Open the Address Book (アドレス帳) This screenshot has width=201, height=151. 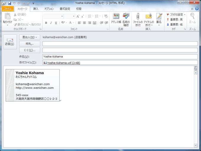(116, 18)
